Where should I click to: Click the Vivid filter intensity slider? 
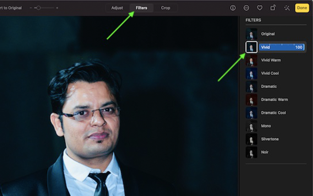[x=281, y=47]
